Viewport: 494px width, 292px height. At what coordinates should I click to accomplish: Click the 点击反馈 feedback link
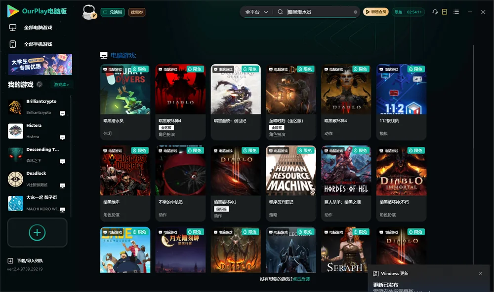(x=301, y=279)
